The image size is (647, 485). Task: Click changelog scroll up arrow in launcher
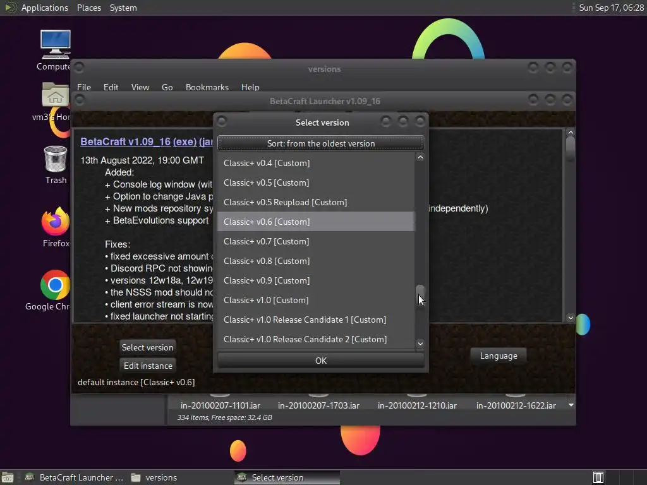click(x=571, y=133)
